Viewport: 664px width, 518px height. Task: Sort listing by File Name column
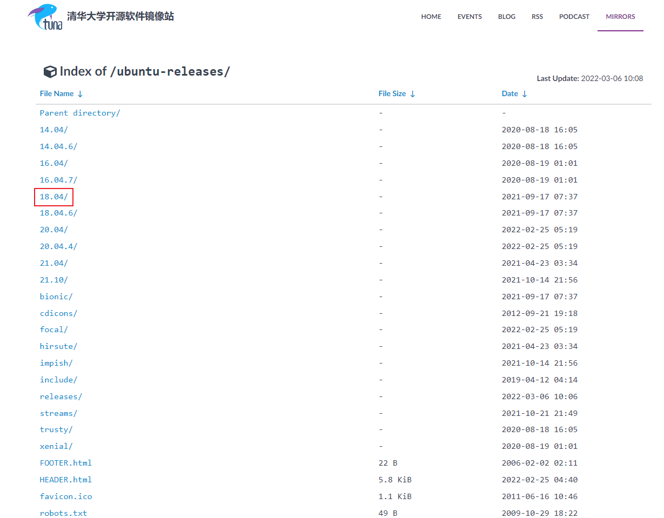point(62,93)
